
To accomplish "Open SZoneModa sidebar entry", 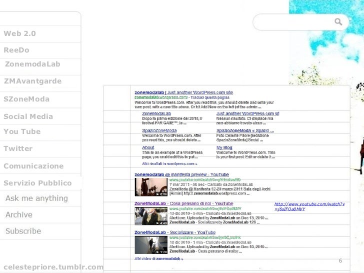I will [x=26, y=99].
